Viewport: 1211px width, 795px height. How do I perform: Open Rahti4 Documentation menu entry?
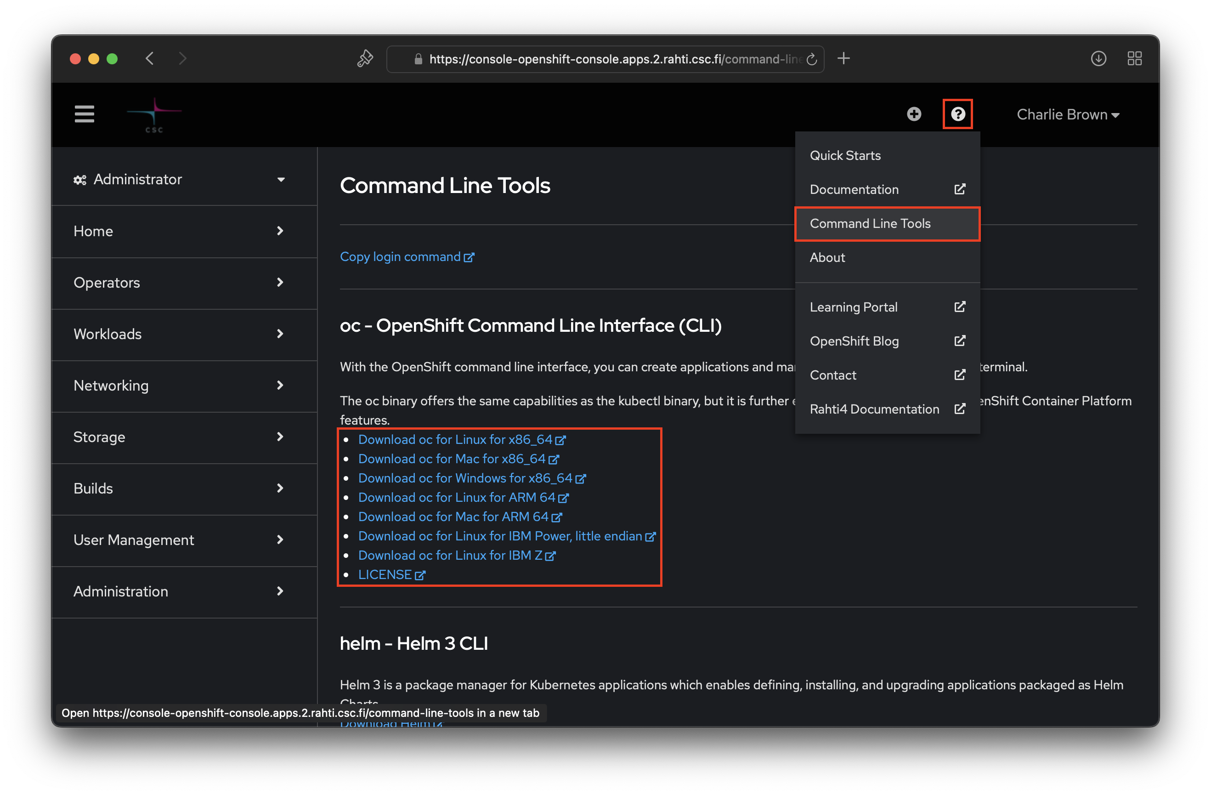[874, 409]
